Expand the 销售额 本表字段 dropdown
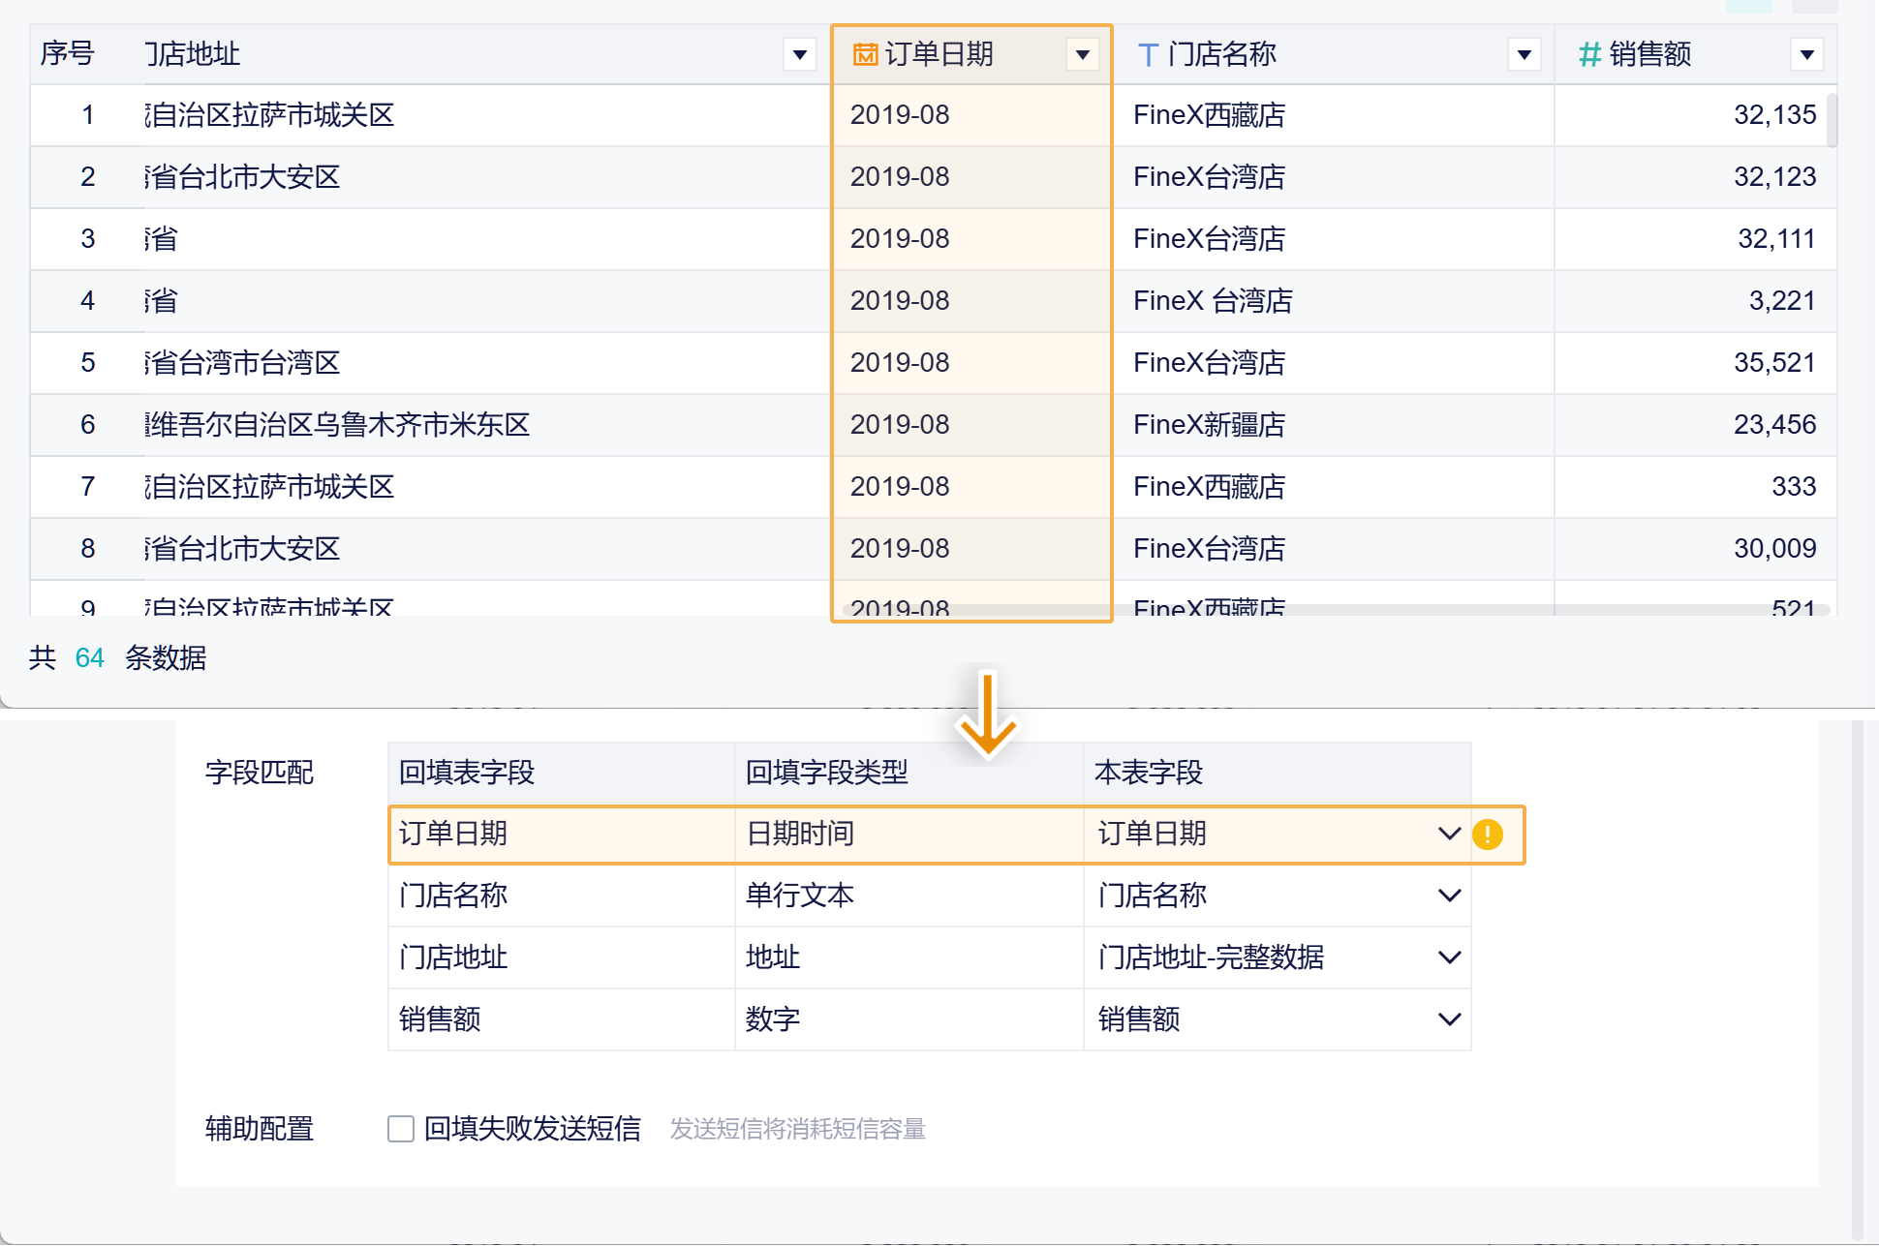1879x1246 pixels. pyautogui.click(x=1449, y=1019)
